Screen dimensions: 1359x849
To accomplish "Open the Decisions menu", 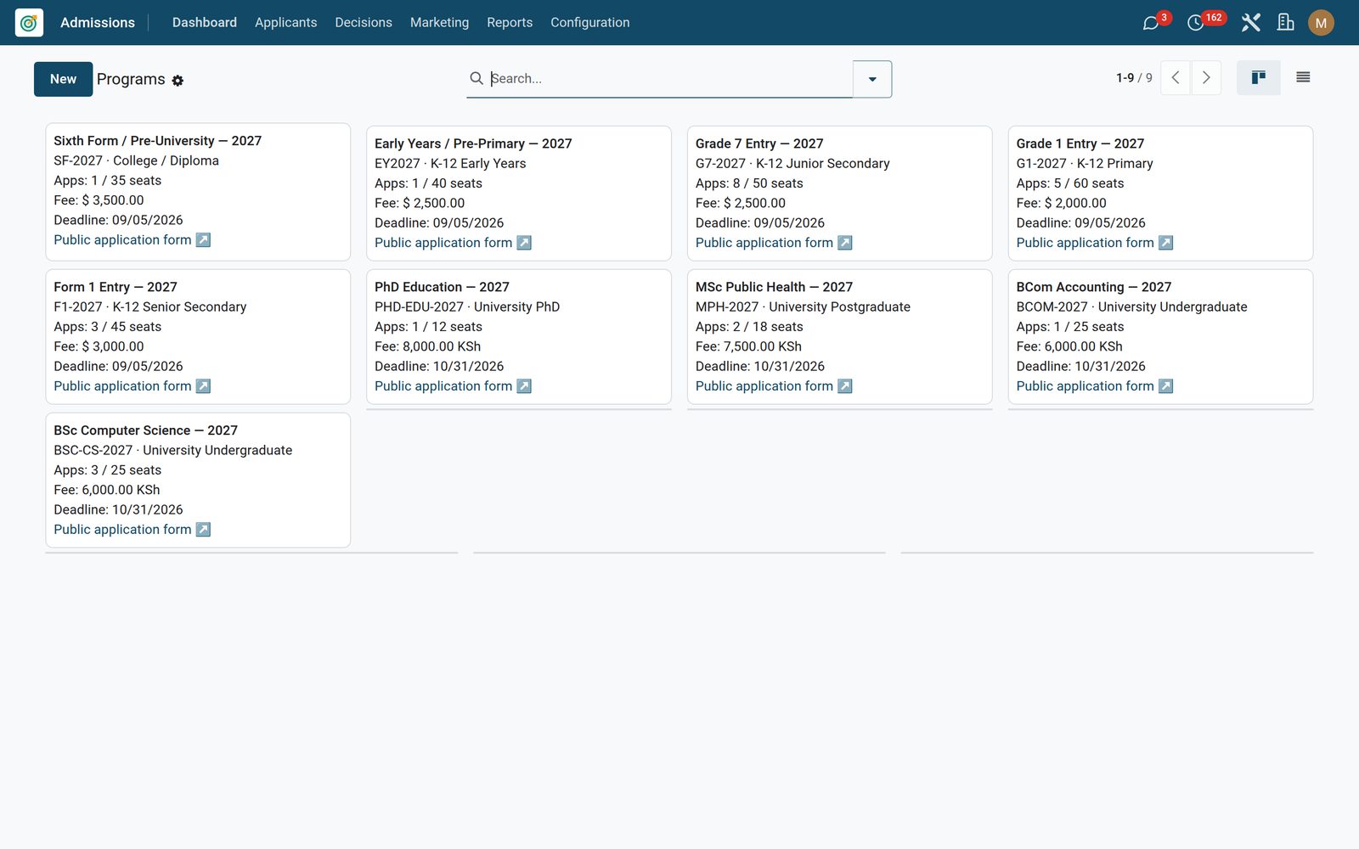I will pos(364,23).
